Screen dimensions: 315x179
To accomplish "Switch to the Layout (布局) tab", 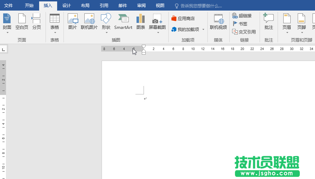I will point(85,5).
